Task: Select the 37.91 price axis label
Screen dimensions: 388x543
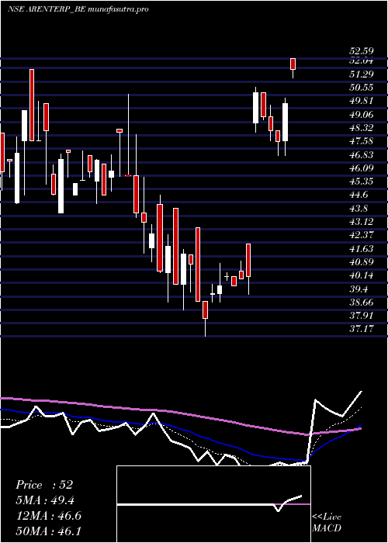Action: pos(361,316)
